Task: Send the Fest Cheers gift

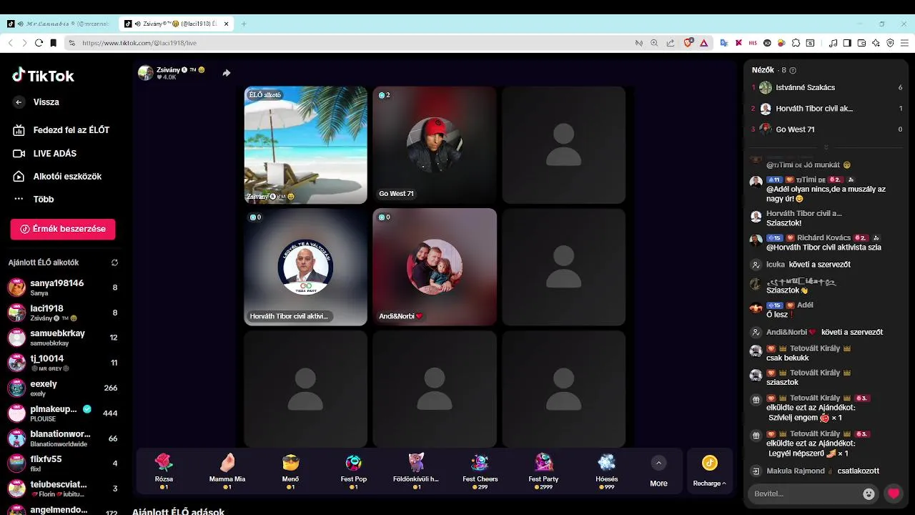Action: point(480,470)
